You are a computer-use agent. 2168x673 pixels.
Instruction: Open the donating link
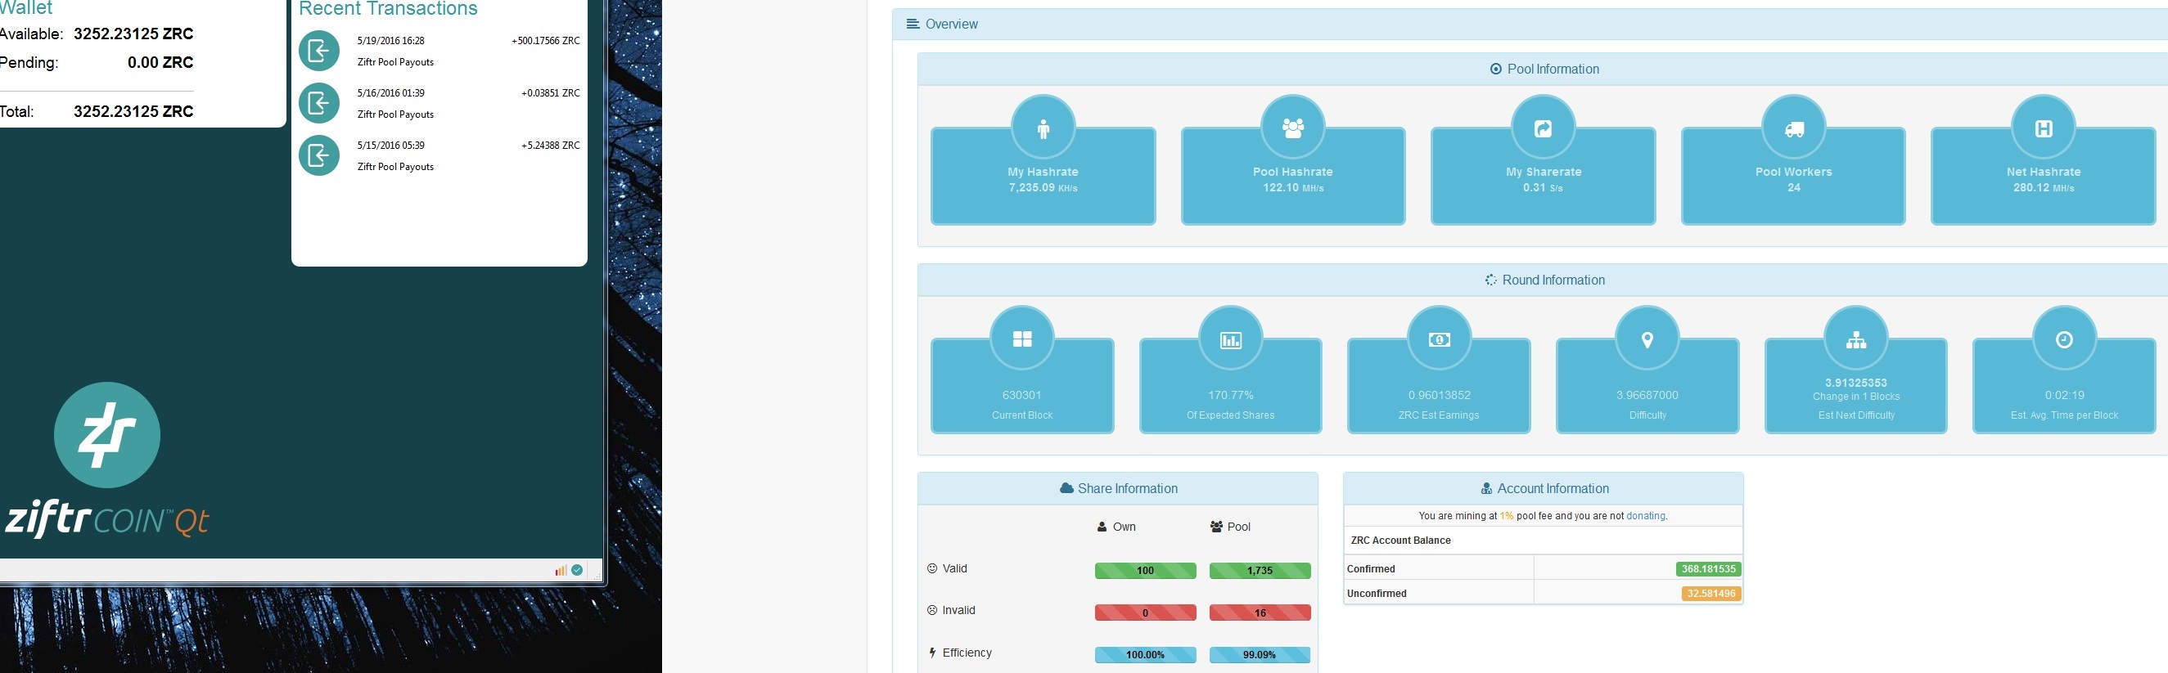click(1645, 516)
